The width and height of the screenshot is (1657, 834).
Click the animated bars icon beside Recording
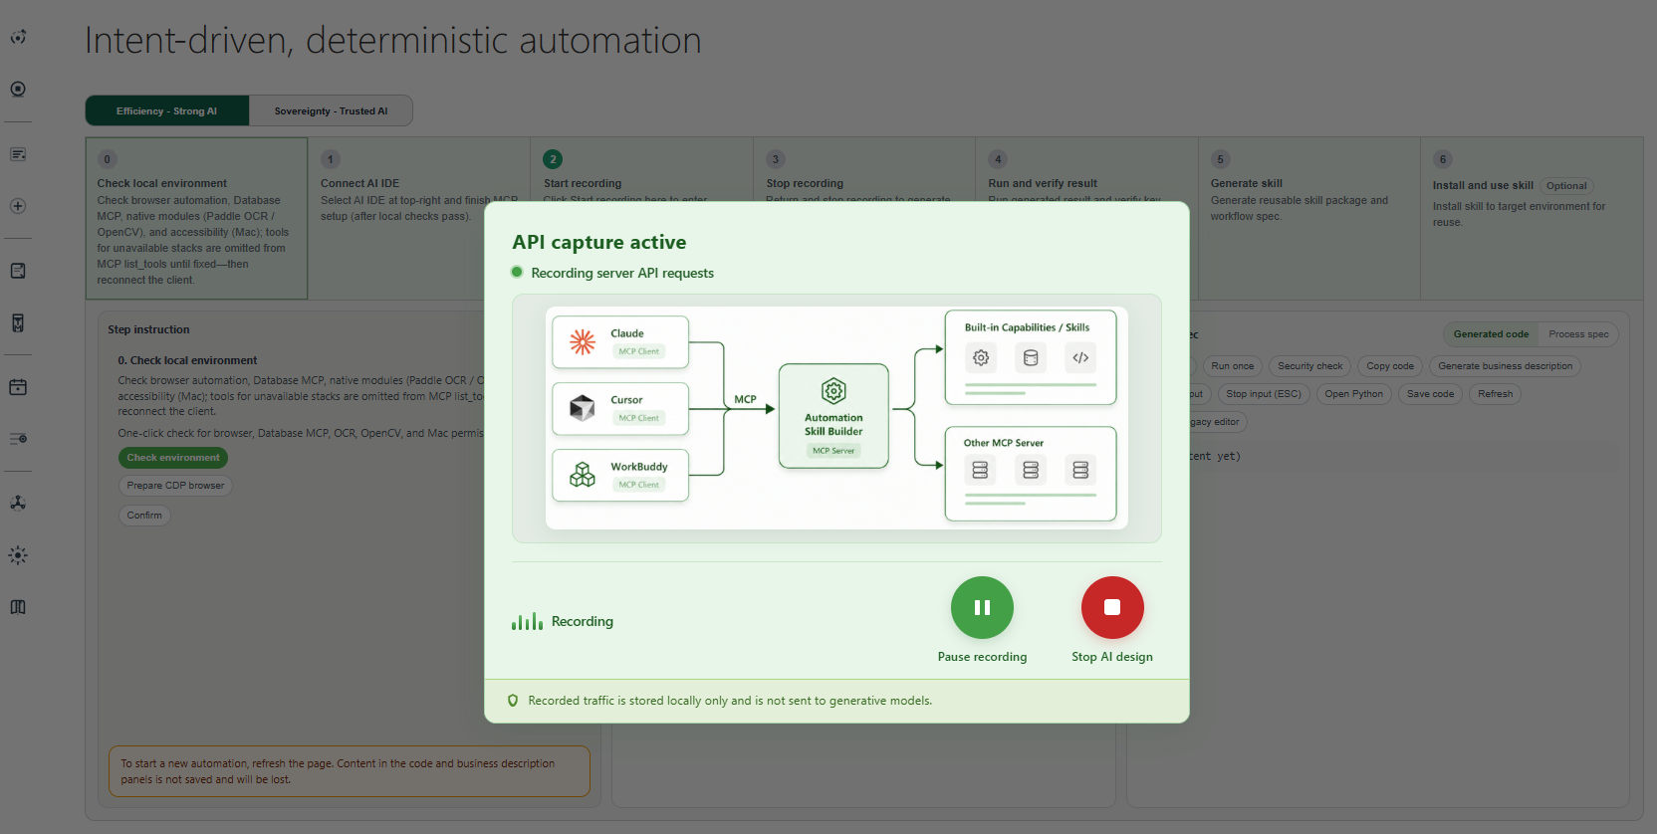(527, 621)
